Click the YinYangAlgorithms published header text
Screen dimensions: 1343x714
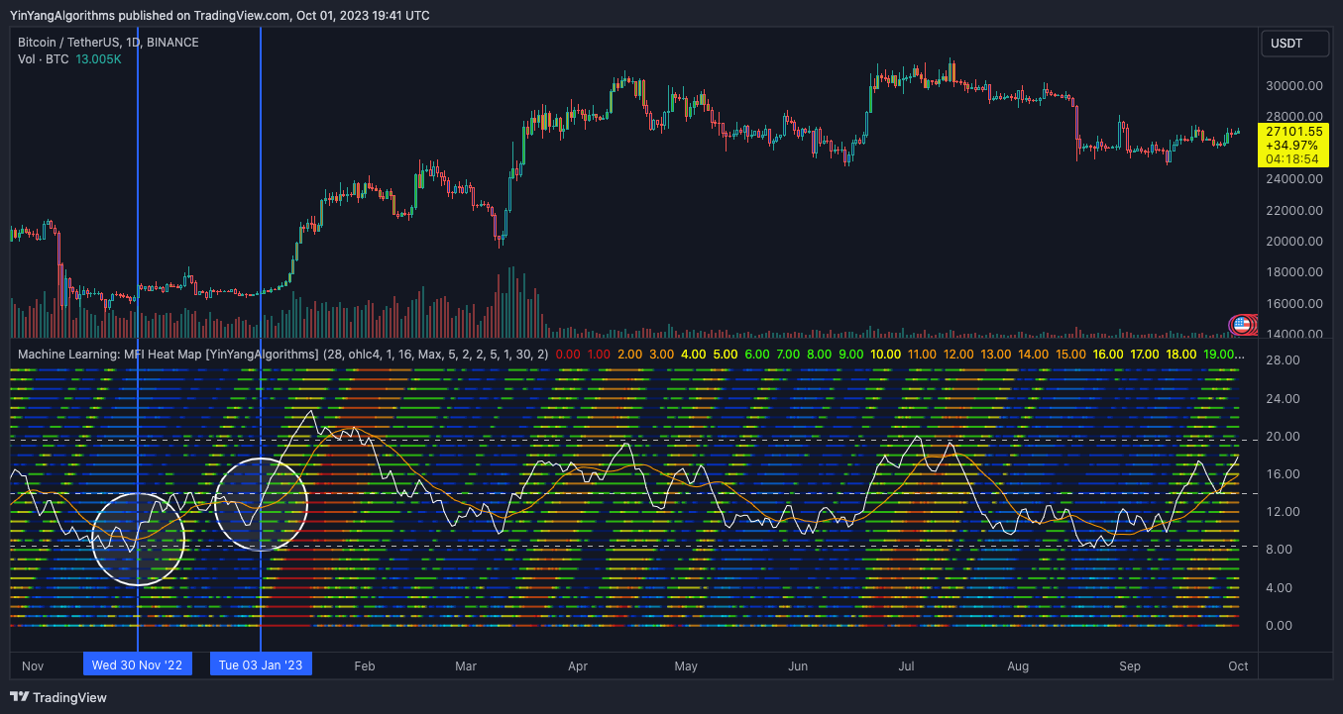219,15
